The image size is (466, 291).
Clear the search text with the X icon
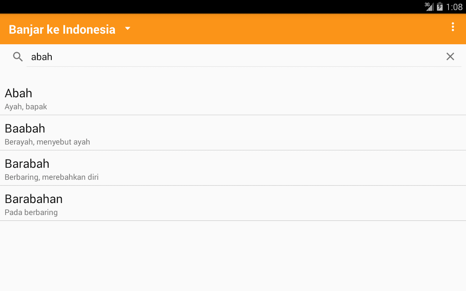point(450,56)
